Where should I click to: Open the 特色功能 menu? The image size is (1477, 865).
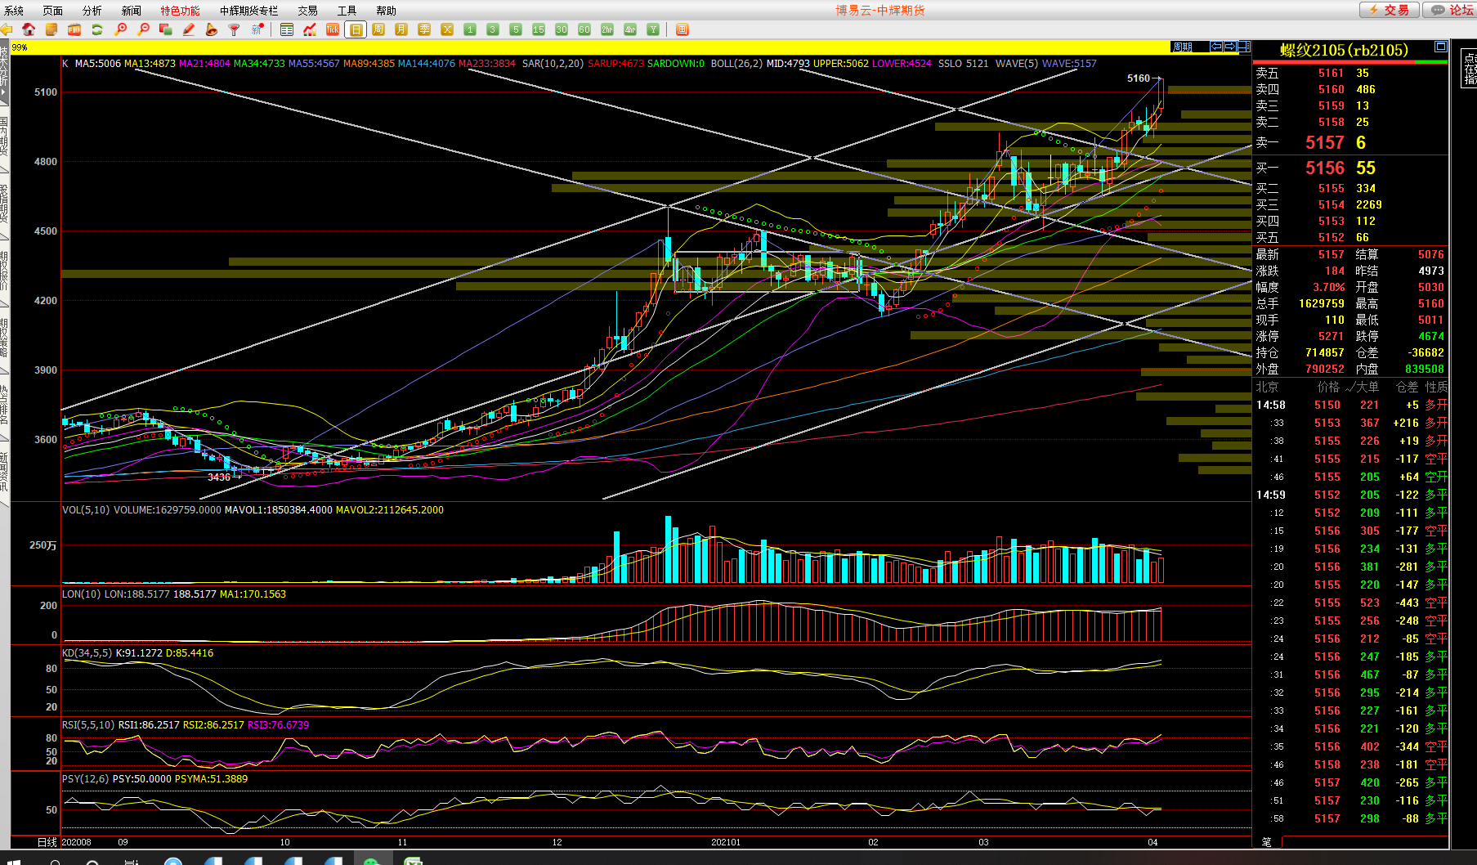[180, 11]
